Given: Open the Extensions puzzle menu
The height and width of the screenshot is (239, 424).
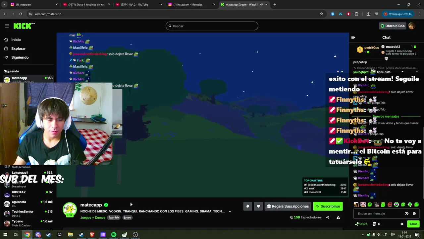Looking at the screenshot, I should 356,14.
